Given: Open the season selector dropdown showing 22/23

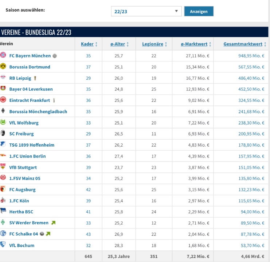Looking at the screenshot, I should [146, 11].
